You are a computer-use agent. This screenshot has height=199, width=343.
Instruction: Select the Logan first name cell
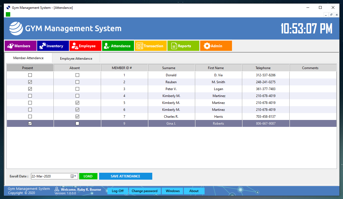(219, 89)
